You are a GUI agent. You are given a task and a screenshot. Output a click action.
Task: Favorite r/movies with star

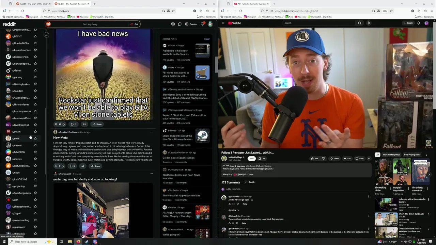35,159
